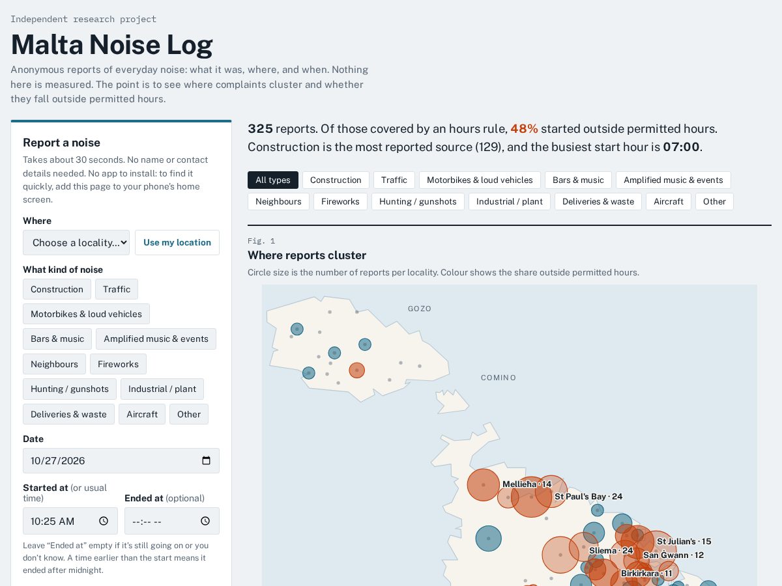Screen dimensions: 782x586
Task: Select Traffic in the report form
Action: coord(117,289)
